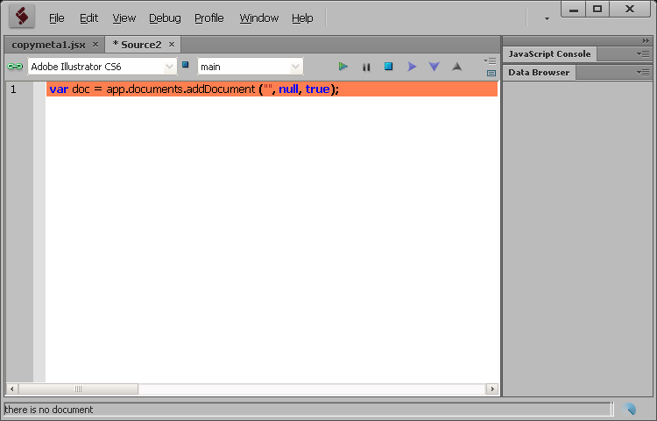Open Data Browser panel flyout menu
Image resolution: width=657 pixels, height=421 pixels.
pyautogui.click(x=643, y=72)
